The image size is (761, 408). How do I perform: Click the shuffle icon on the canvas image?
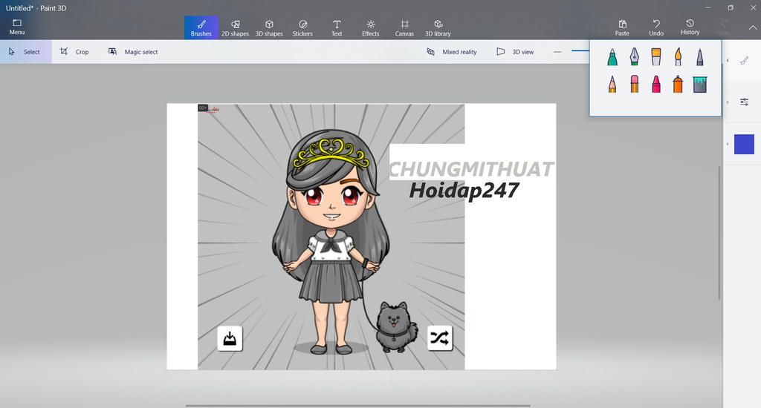coord(440,338)
